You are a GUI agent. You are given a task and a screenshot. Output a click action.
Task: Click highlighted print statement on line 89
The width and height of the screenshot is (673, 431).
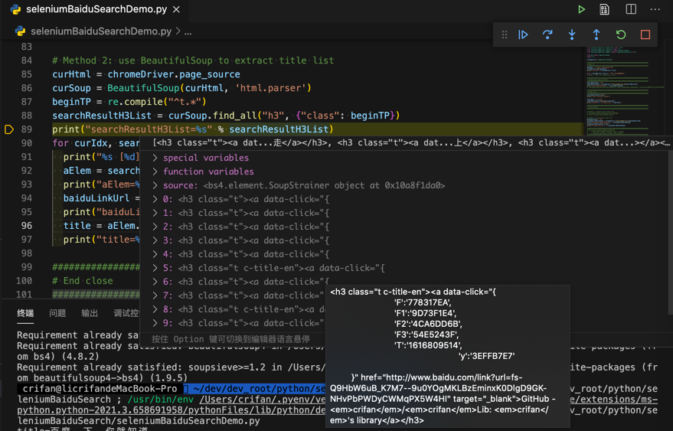(x=193, y=129)
